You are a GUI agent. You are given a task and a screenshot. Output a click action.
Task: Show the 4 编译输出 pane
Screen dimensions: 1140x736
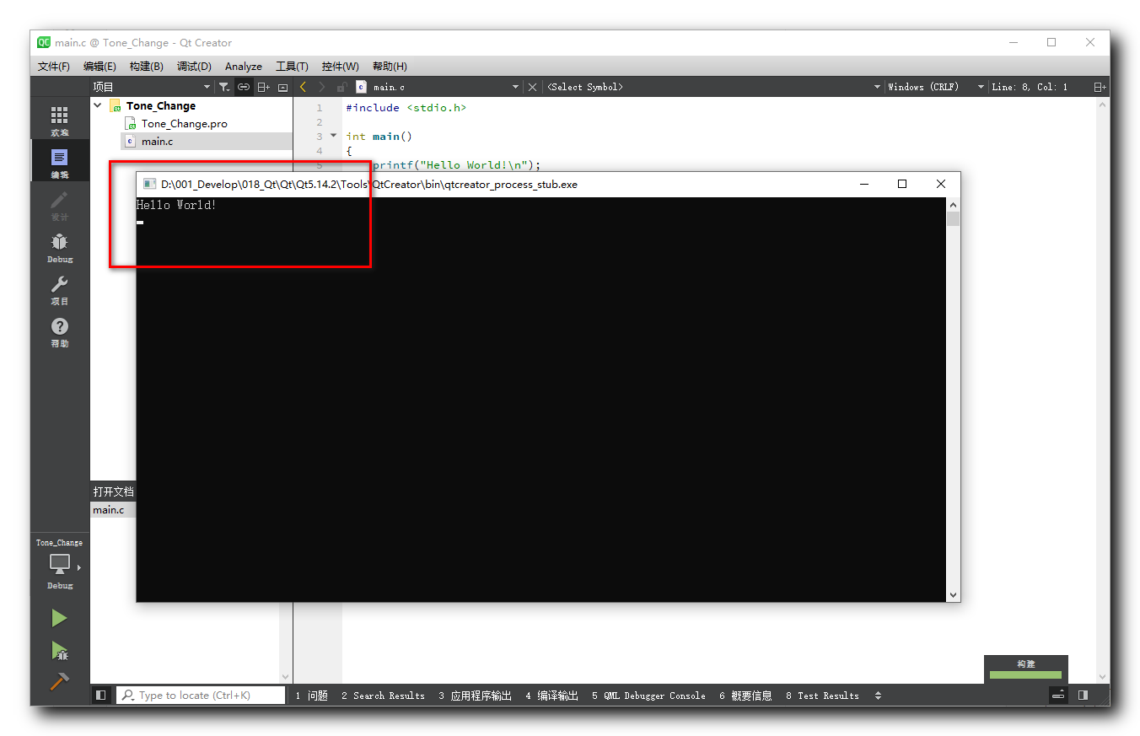[x=551, y=696]
